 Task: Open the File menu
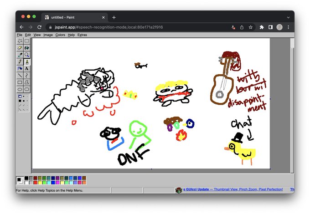tap(19, 35)
